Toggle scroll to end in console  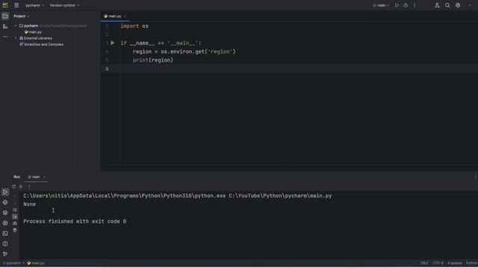coord(15,217)
